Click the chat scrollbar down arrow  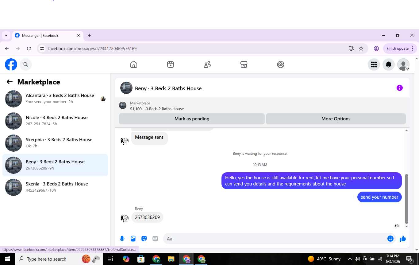(407, 227)
